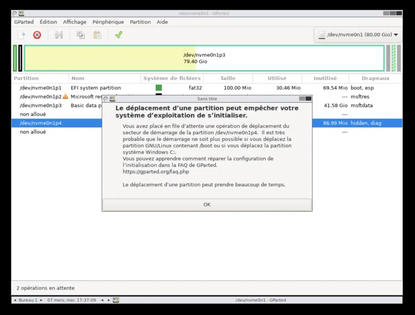The image size is (415, 315).
Task: Click the Sans titre dialog title
Action: point(207,99)
